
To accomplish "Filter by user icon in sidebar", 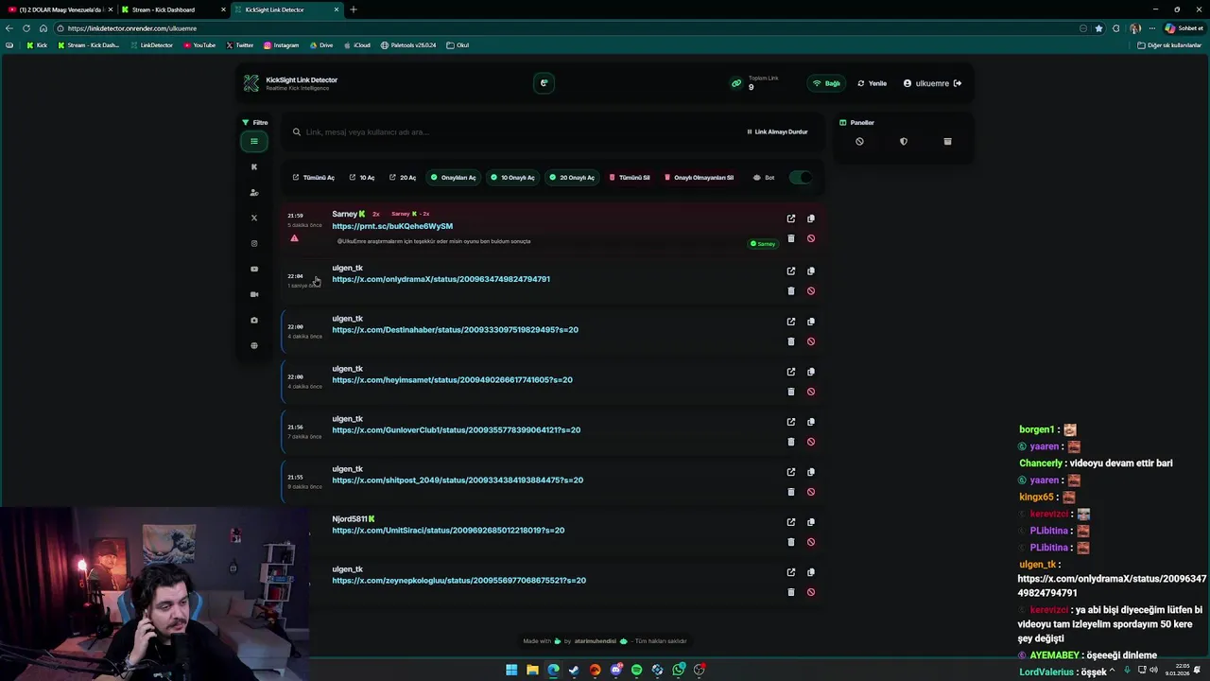I will pyautogui.click(x=253, y=192).
